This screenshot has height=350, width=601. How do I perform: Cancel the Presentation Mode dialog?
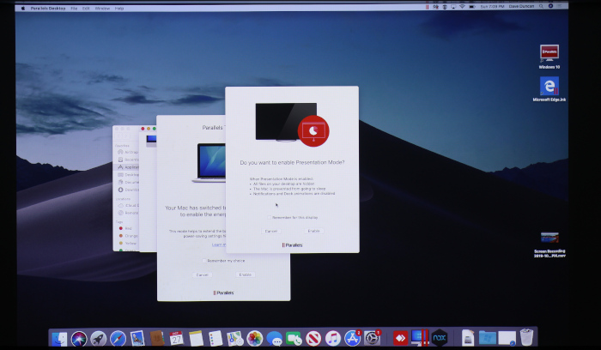pyautogui.click(x=271, y=231)
